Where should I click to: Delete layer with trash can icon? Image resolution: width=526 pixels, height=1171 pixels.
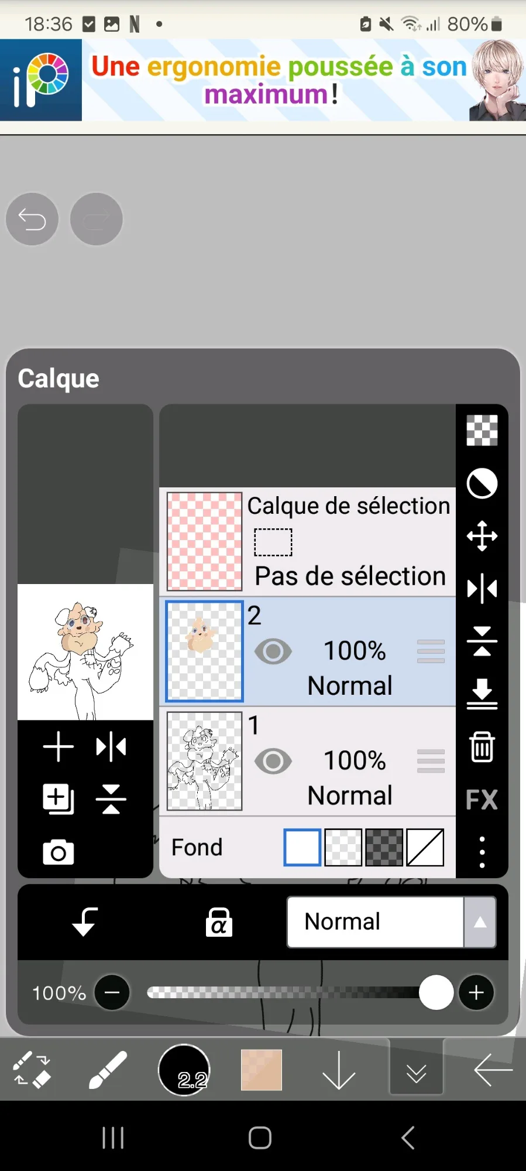[x=482, y=746]
